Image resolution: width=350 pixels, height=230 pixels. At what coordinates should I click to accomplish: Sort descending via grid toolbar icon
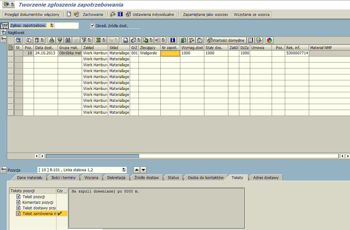point(60,40)
